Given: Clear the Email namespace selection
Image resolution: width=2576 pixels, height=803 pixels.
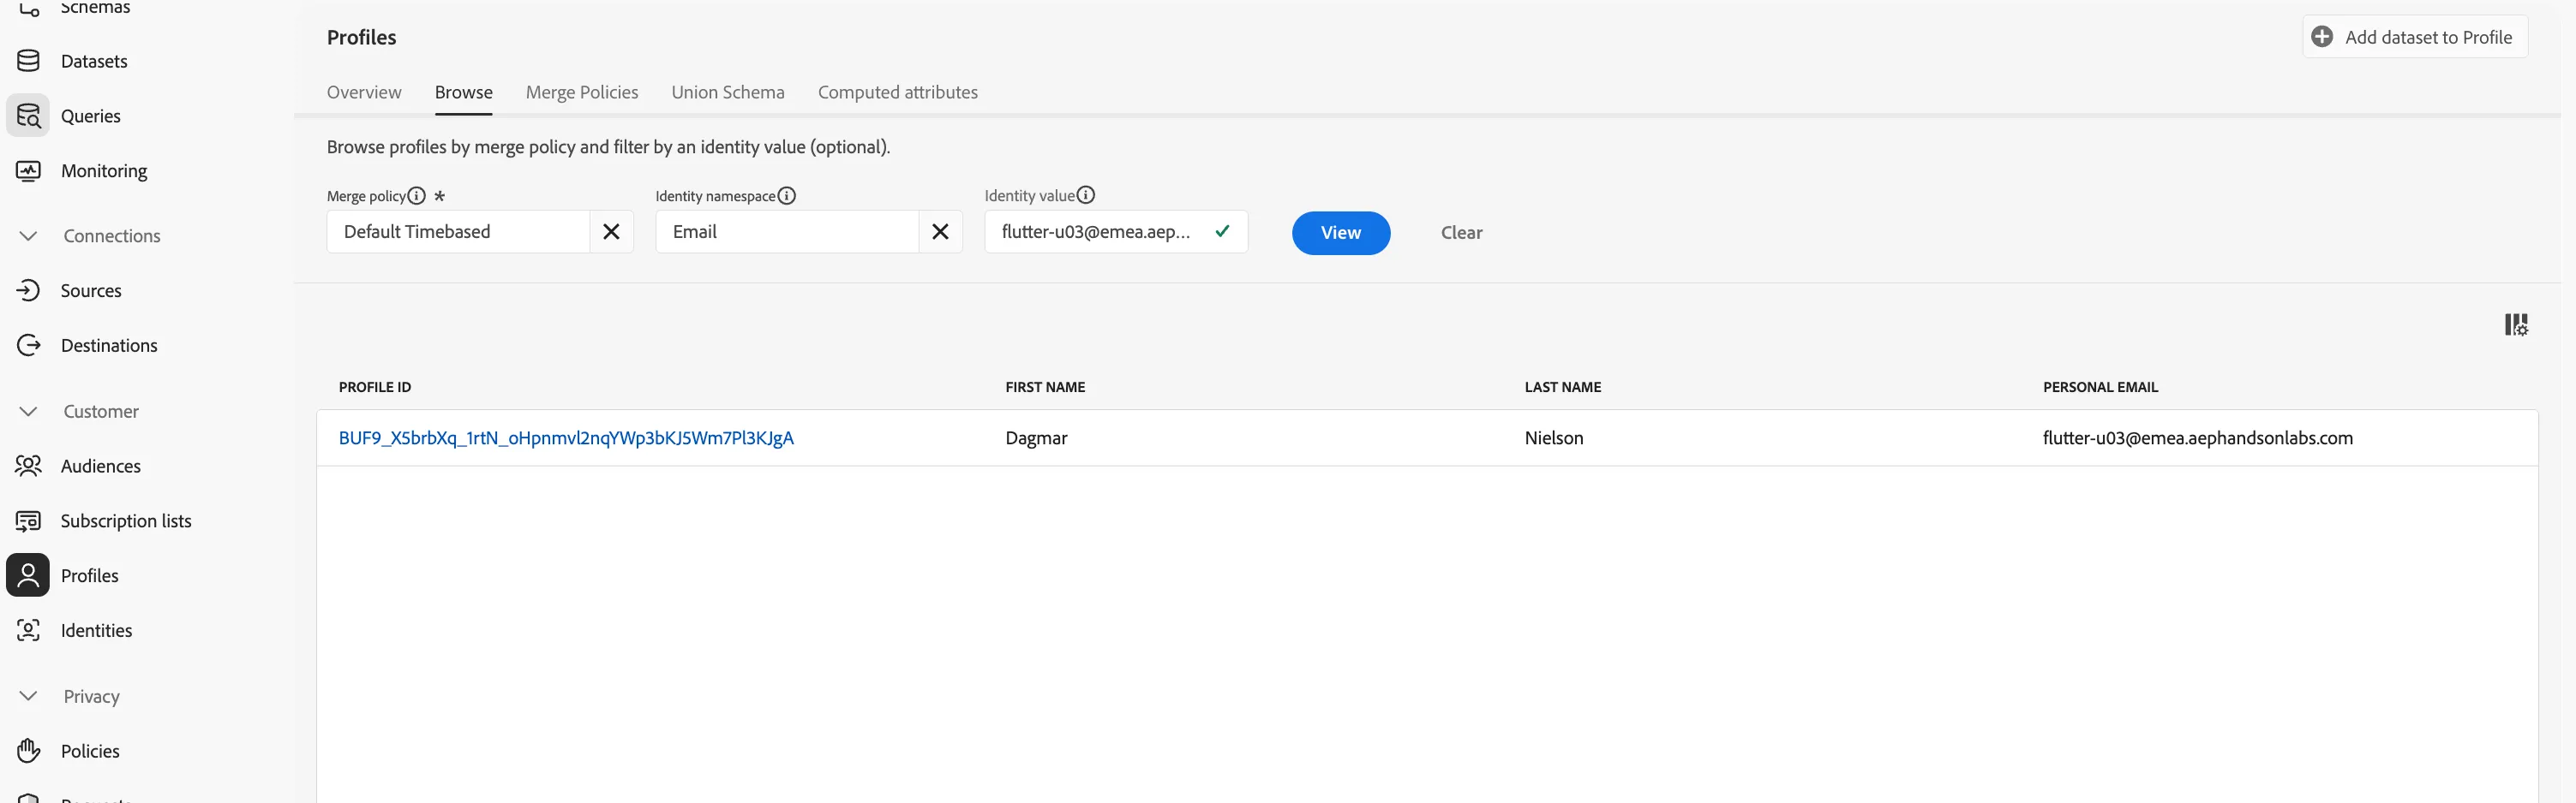Looking at the screenshot, I should click(940, 232).
